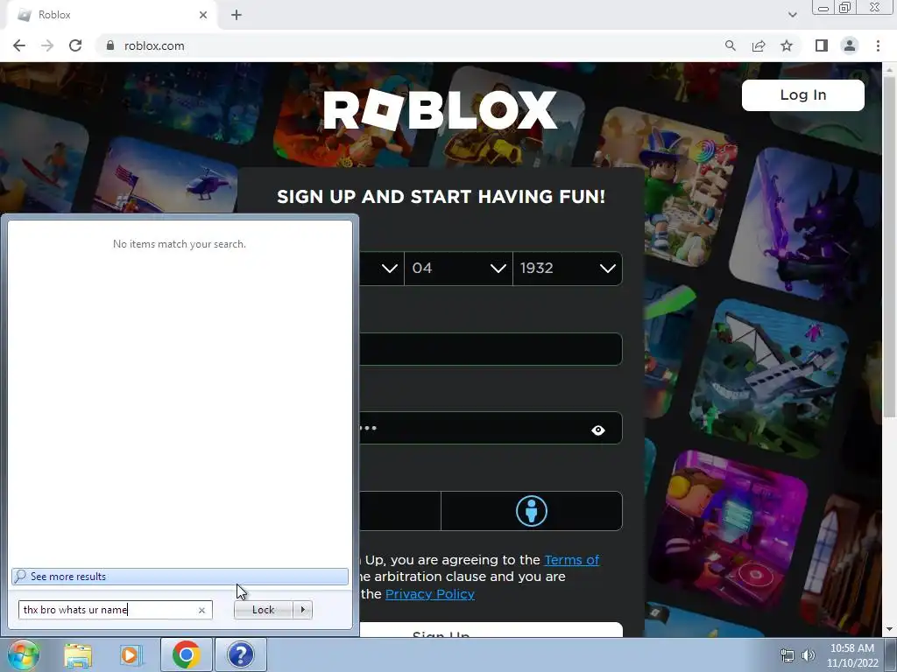Open Windows Media Player from taskbar

point(131,655)
